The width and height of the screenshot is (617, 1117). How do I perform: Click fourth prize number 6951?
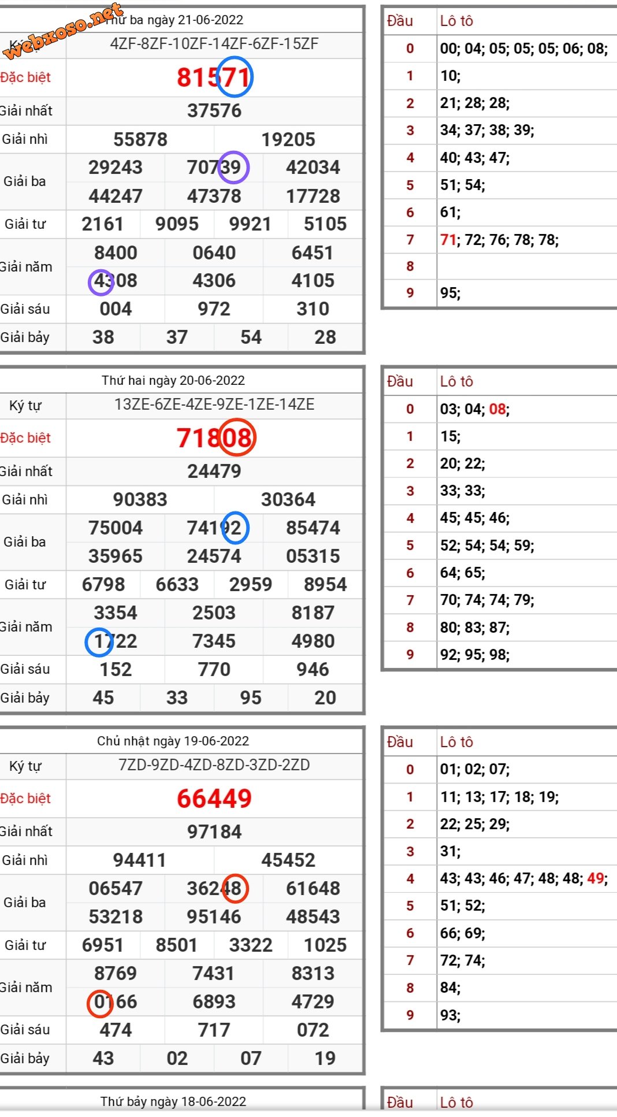tap(103, 945)
